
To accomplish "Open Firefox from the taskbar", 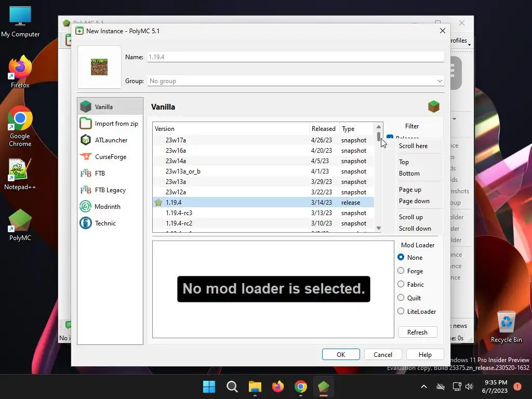I will (x=278, y=387).
